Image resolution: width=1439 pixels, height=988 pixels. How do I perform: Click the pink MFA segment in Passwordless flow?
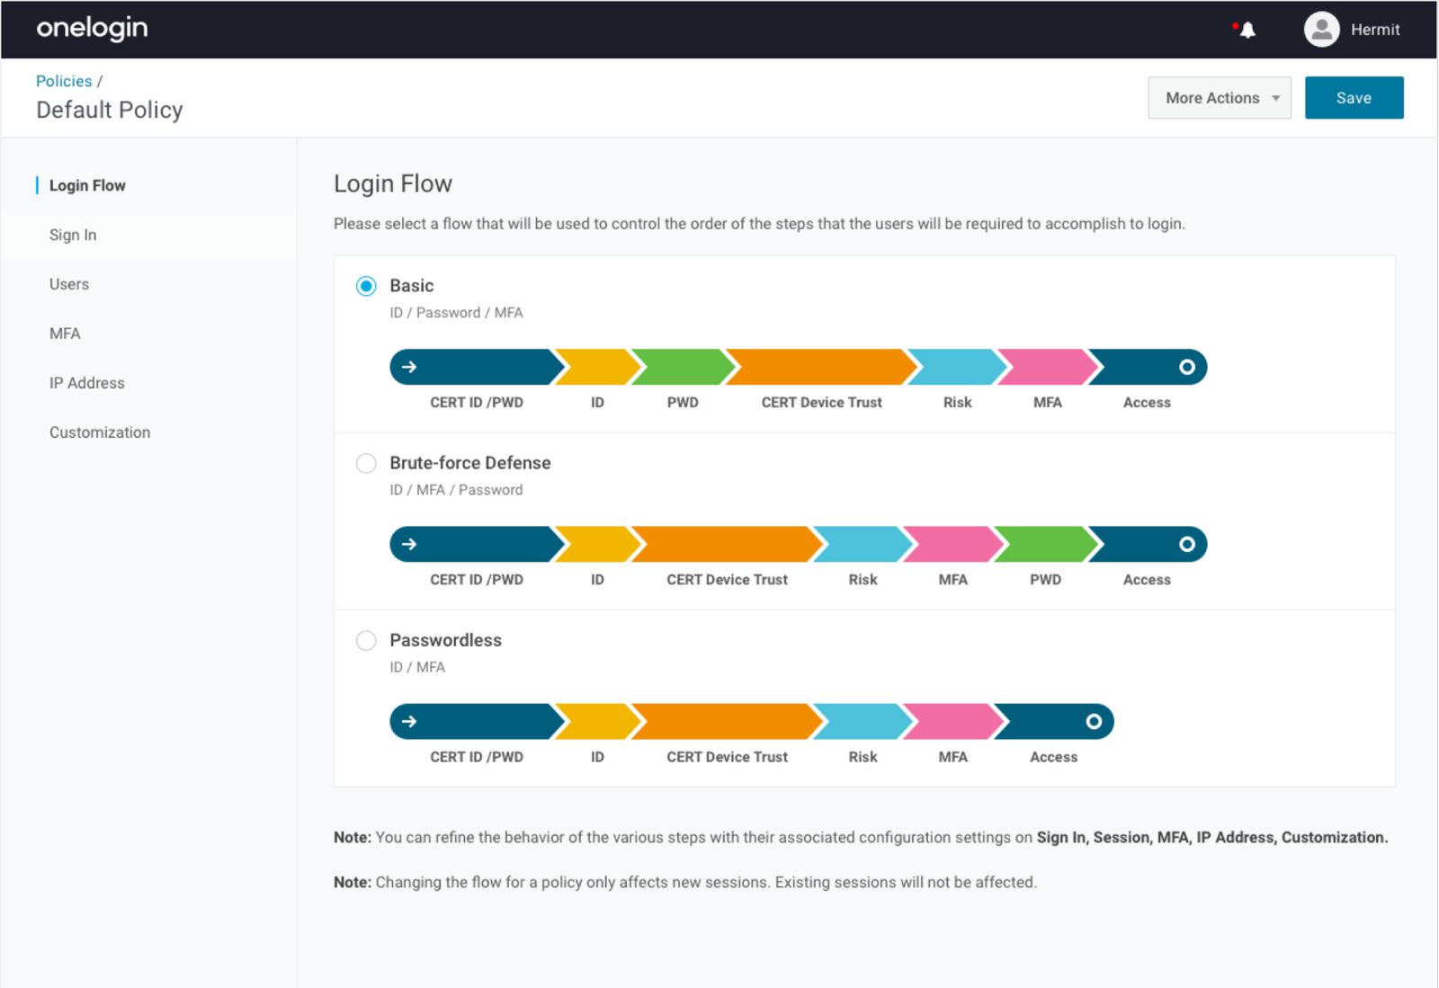point(952,721)
